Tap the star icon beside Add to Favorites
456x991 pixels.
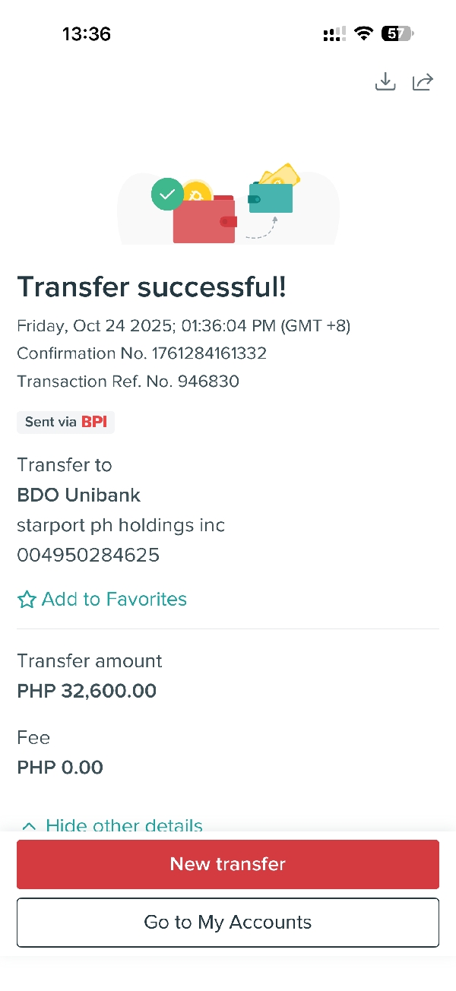point(27,600)
